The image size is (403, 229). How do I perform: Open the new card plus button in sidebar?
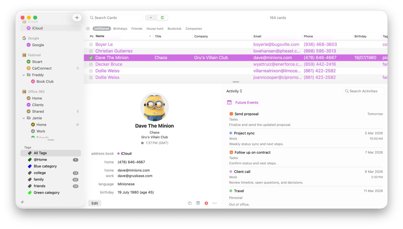(x=77, y=17)
